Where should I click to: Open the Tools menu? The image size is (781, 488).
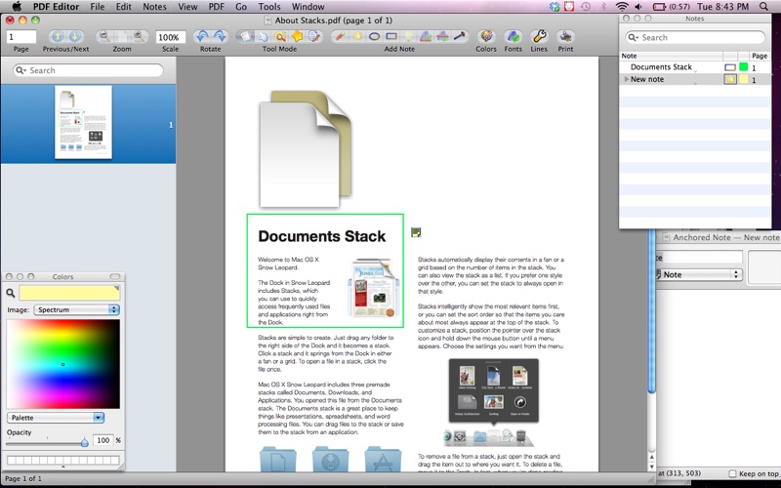(x=269, y=7)
